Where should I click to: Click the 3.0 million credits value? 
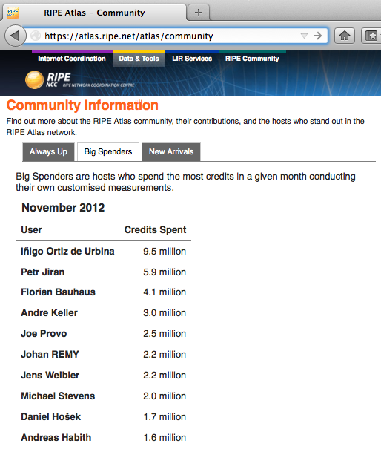click(165, 312)
